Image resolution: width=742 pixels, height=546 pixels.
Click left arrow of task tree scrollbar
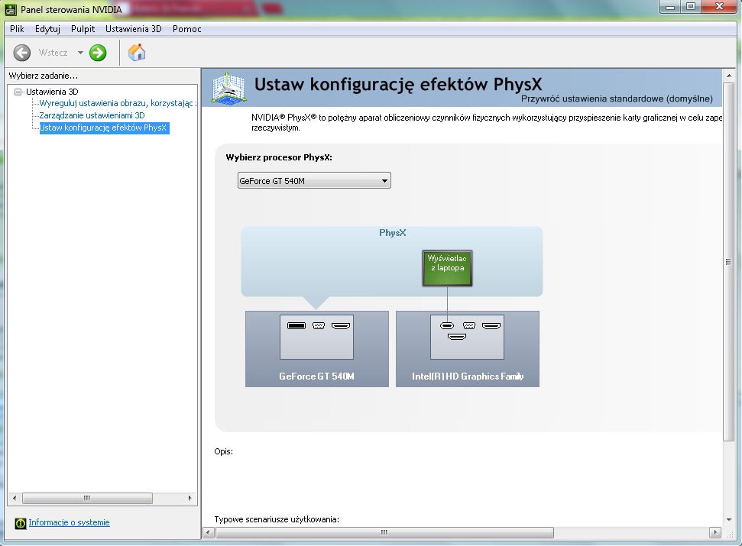pos(15,498)
